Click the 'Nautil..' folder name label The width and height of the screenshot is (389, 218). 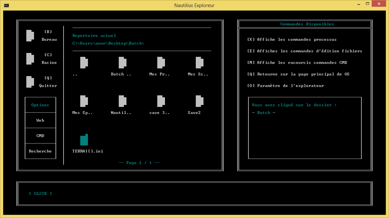click(x=121, y=113)
